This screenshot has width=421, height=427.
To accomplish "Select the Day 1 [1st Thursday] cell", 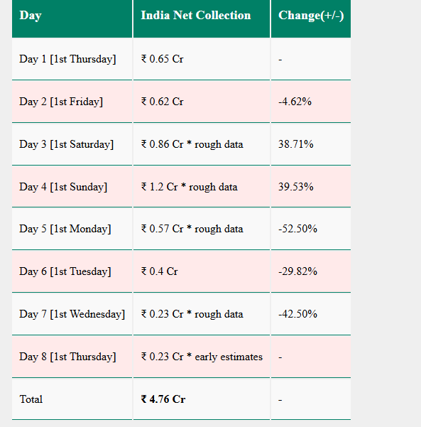I will 72,59.
